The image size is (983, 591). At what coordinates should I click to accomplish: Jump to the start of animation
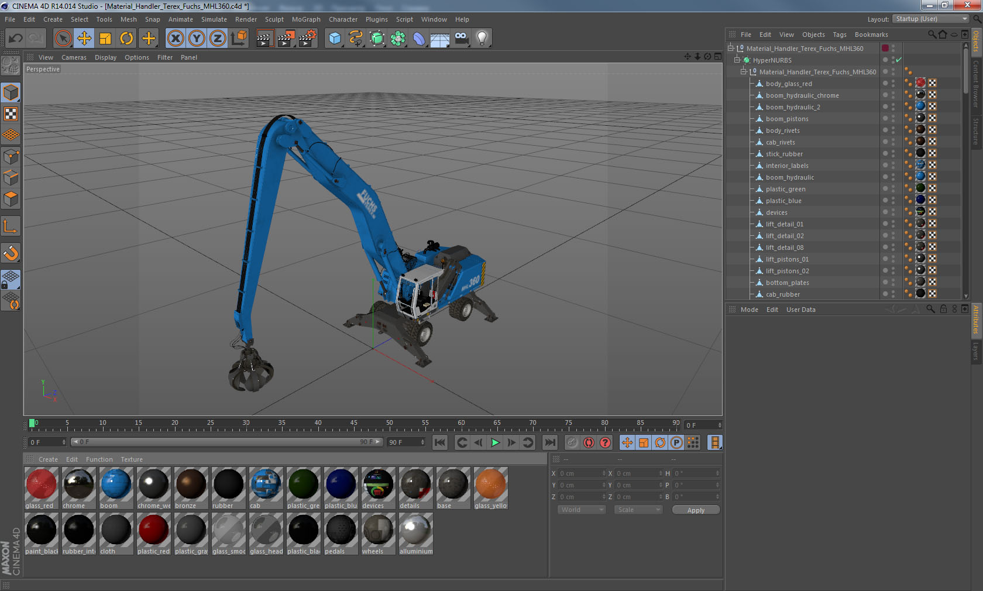440,442
